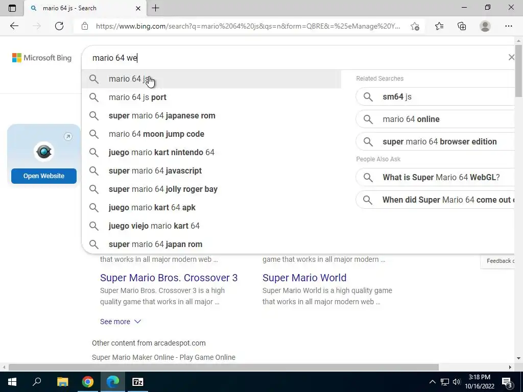The width and height of the screenshot is (523, 392).
Task: Go to Microsoft Bing logo home
Action: pyautogui.click(x=42, y=58)
